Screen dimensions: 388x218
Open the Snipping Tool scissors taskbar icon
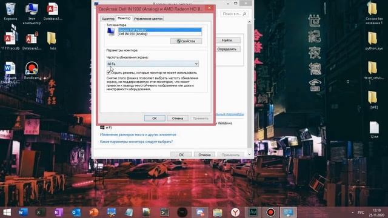tap(112, 213)
